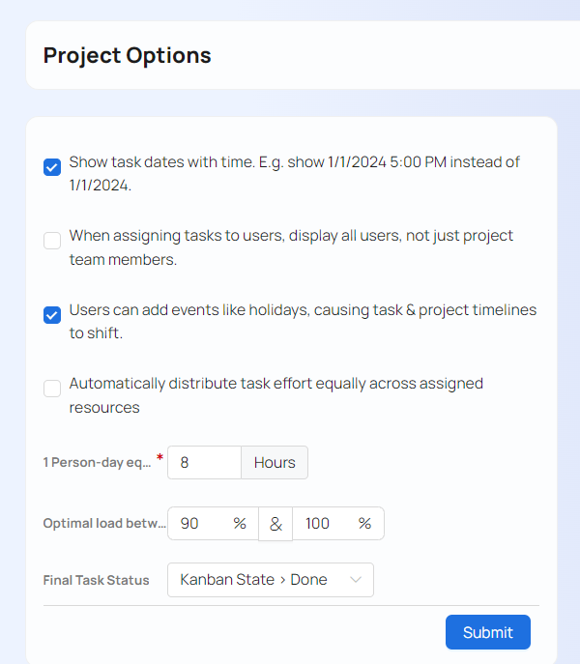The width and height of the screenshot is (580, 664).
Task: Enable the display all users checkbox
Action: coord(52,241)
